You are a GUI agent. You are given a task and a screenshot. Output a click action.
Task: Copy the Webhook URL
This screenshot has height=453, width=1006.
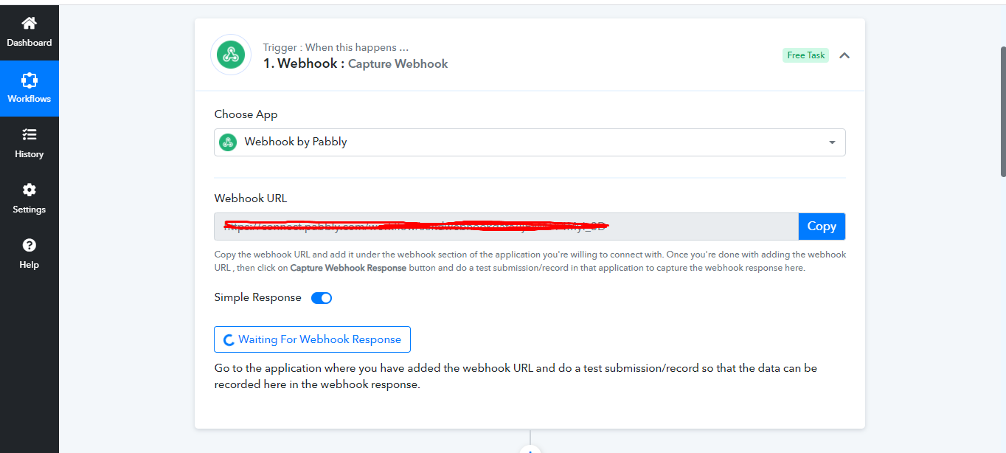(x=822, y=226)
